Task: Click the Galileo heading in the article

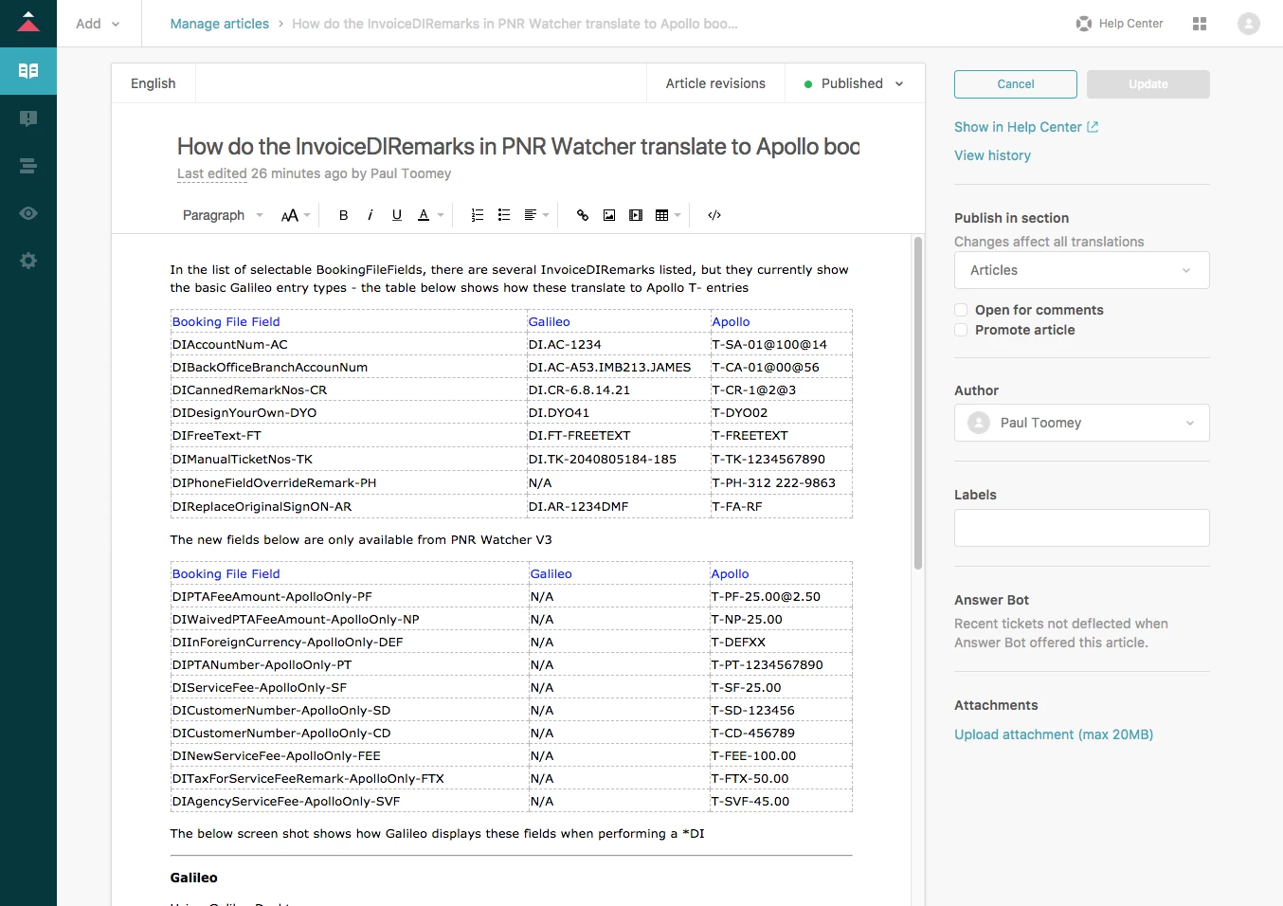Action: coord(194,878)
